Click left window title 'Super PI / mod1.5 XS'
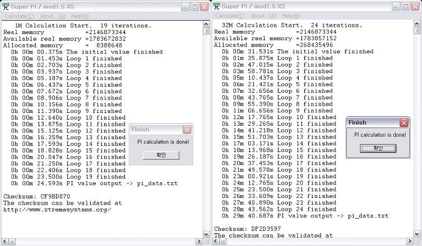This screenshot has width=422, height=246. click(x=42, y=7)
